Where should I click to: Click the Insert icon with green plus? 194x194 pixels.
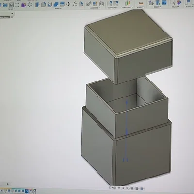coord(158,2)
